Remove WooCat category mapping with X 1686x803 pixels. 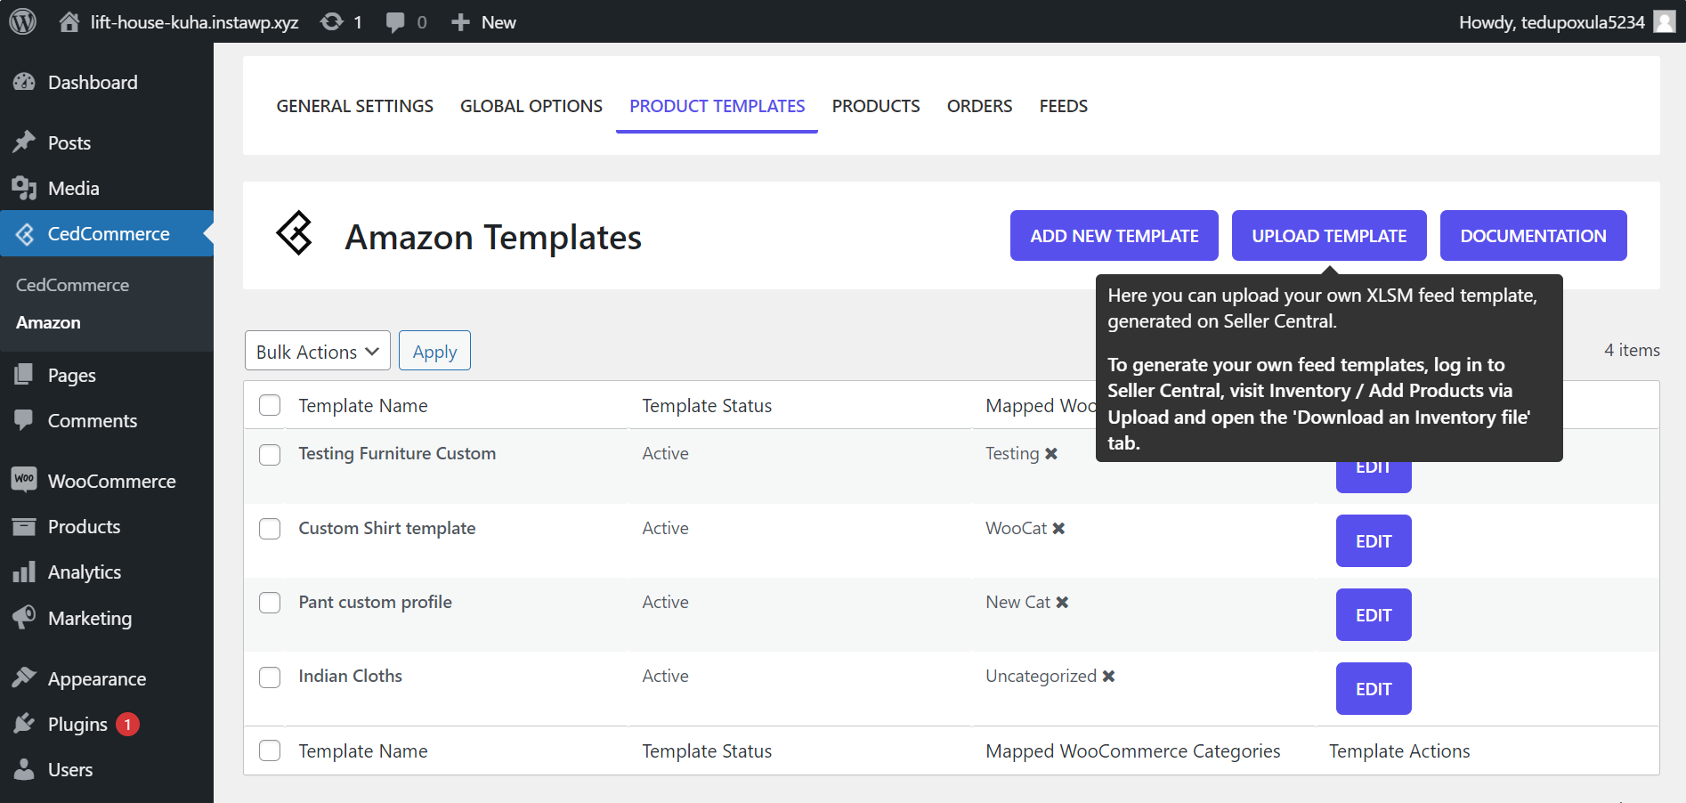coord(1058,529)
